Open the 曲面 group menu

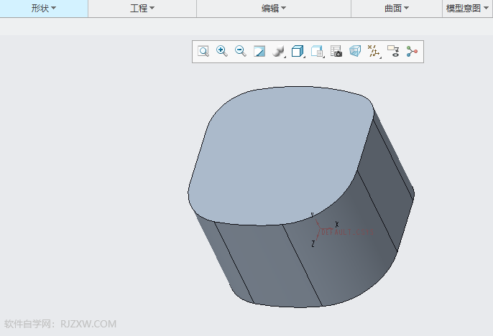pyautogui.click(x=397, y=9)
